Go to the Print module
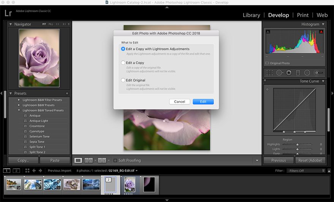Image resolution: width=334 pixels, height=202 pixels. pos(302,15)
